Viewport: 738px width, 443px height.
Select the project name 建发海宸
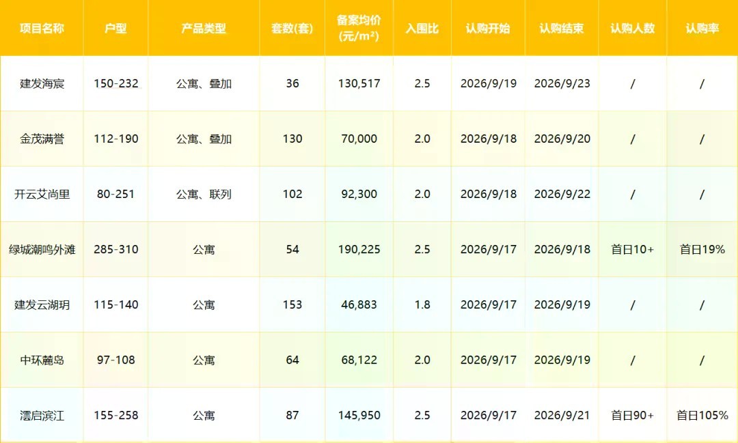[x=42, y=84]
